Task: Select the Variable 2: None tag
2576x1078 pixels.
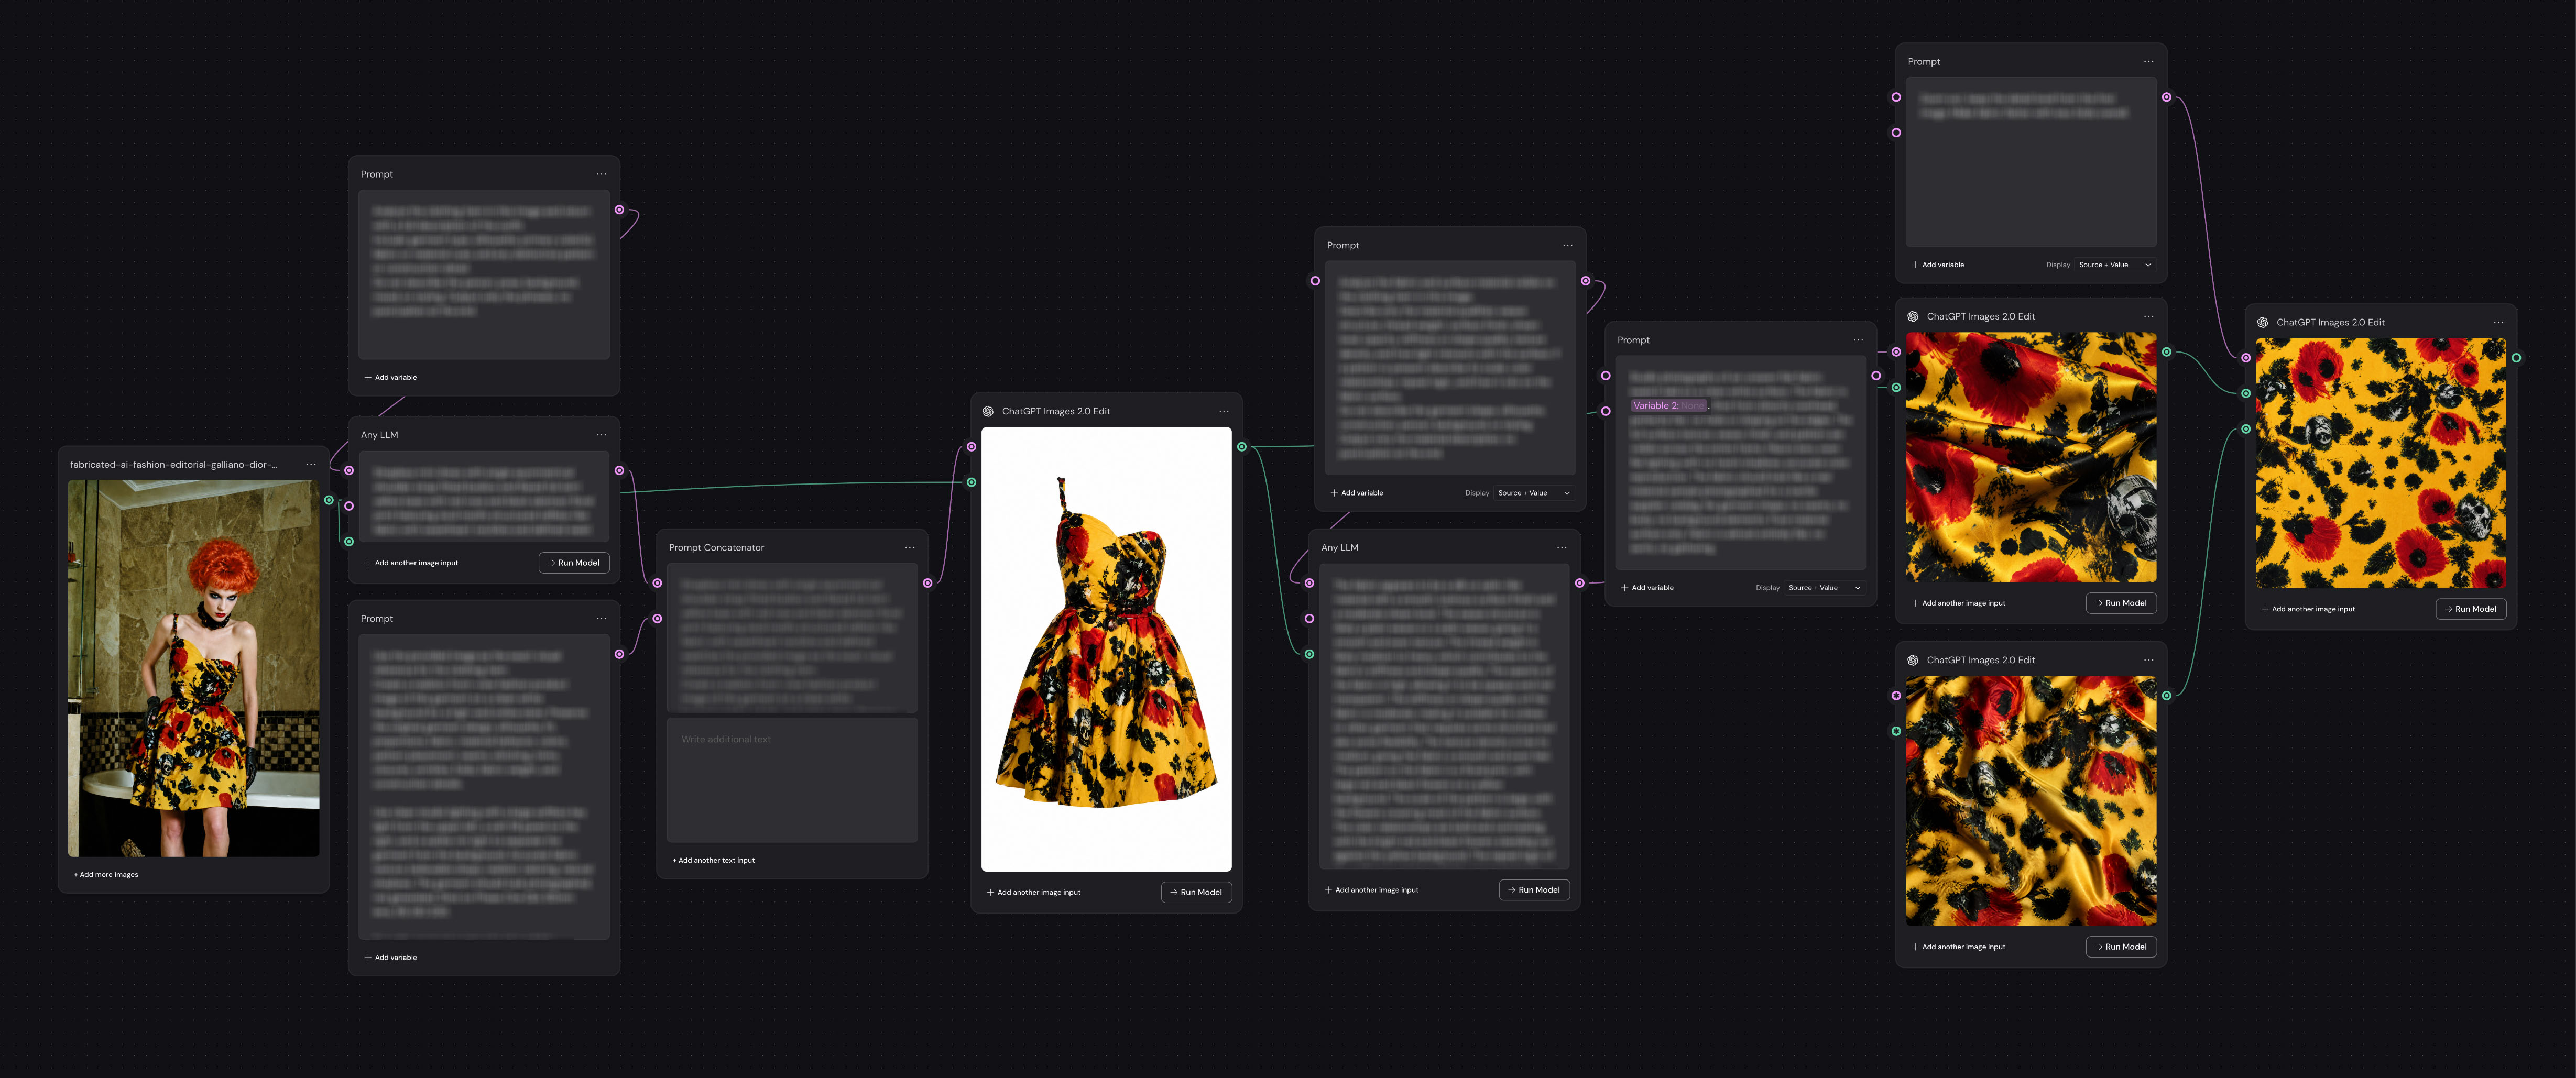Action: [x=1669, y=406]
